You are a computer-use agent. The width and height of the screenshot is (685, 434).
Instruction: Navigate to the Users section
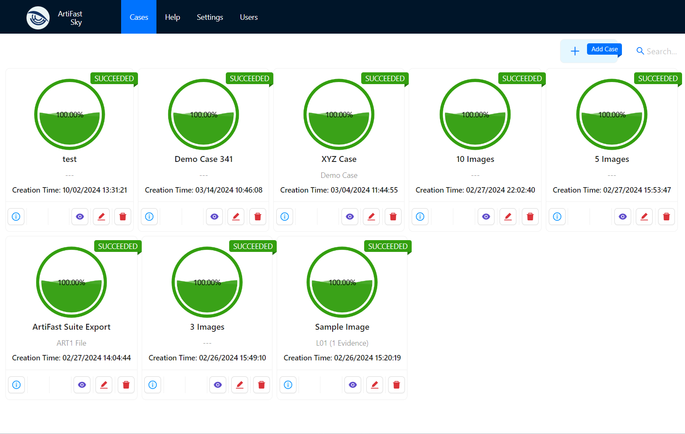click(249, 17)
